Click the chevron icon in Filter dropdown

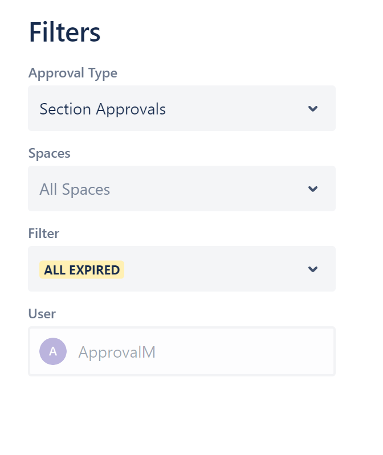coord(312,269)
